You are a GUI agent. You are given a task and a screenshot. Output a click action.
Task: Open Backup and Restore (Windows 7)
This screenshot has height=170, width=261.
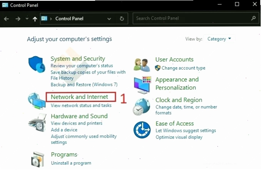(84, 85)
